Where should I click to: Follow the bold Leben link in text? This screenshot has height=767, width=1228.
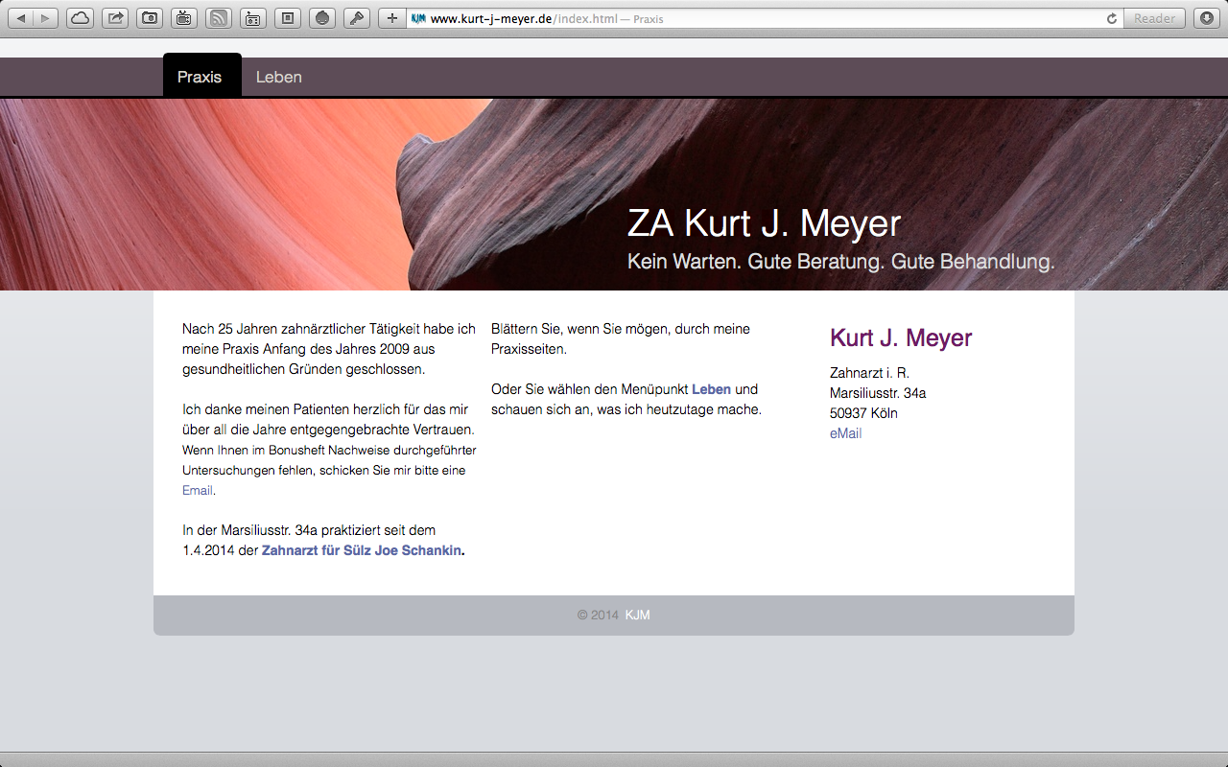711,389
